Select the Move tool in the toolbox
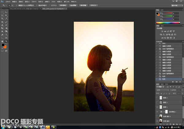The image size is (184, 129). coord(6,12)
